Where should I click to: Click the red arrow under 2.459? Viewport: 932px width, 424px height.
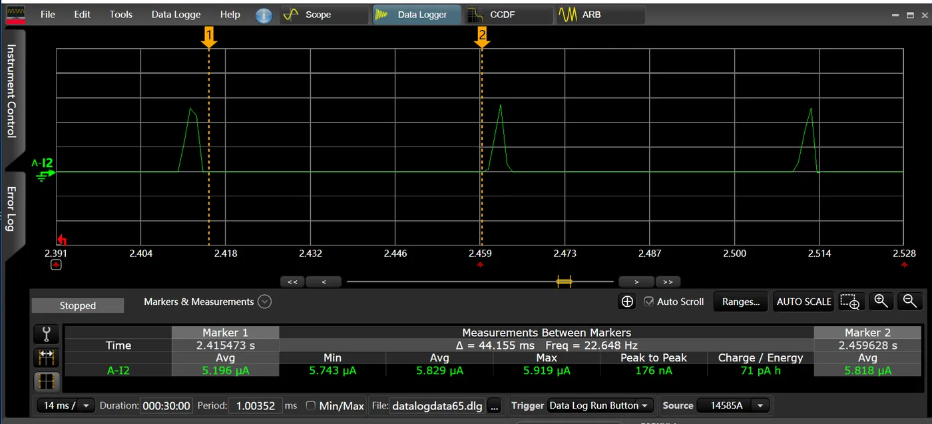481,265
